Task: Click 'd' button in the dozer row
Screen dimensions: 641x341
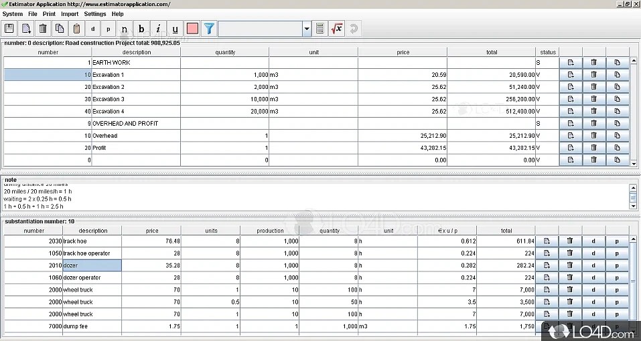Action: point(593,265)
